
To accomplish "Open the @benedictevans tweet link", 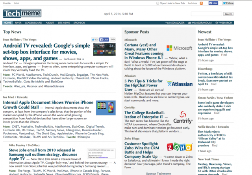I will pyautogui.click(x=54, y=86).
